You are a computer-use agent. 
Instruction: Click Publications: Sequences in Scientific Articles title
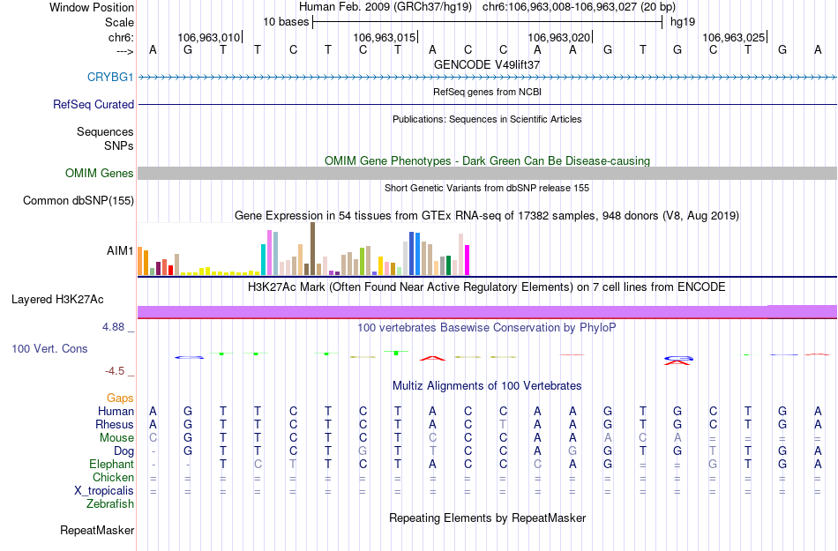[x=487, y=119]
